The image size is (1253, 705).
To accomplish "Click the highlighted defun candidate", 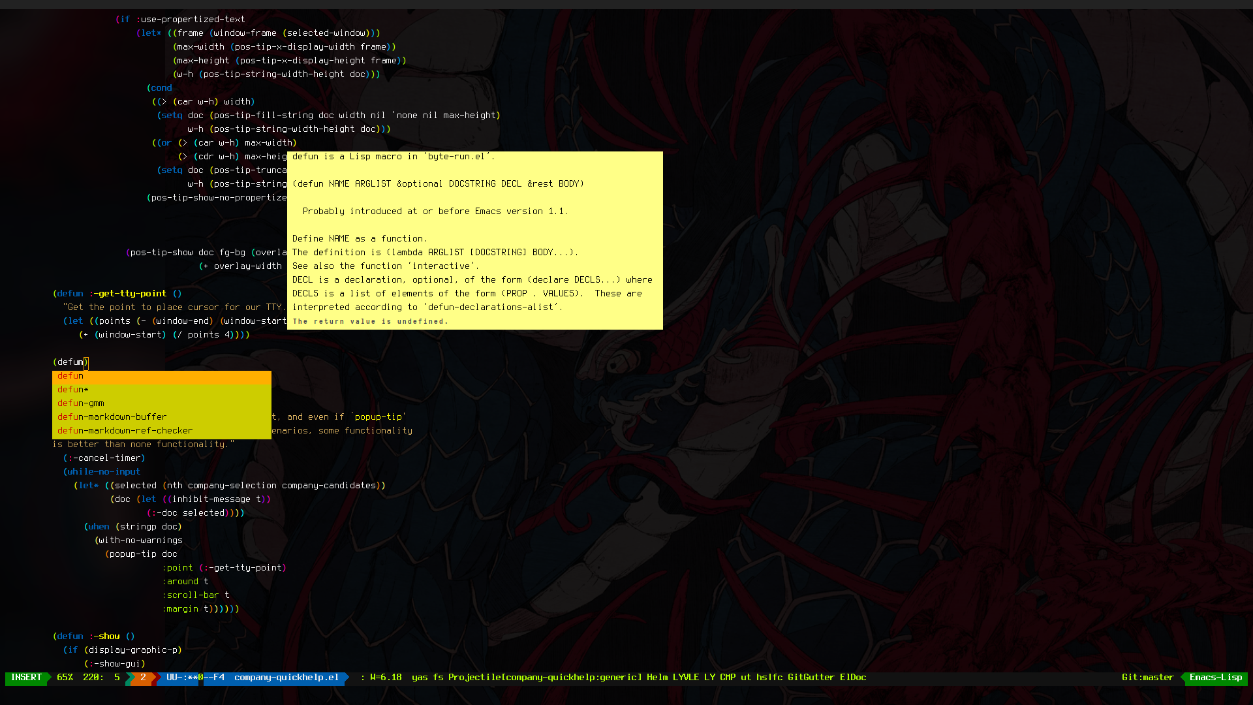I will [70, 376].
